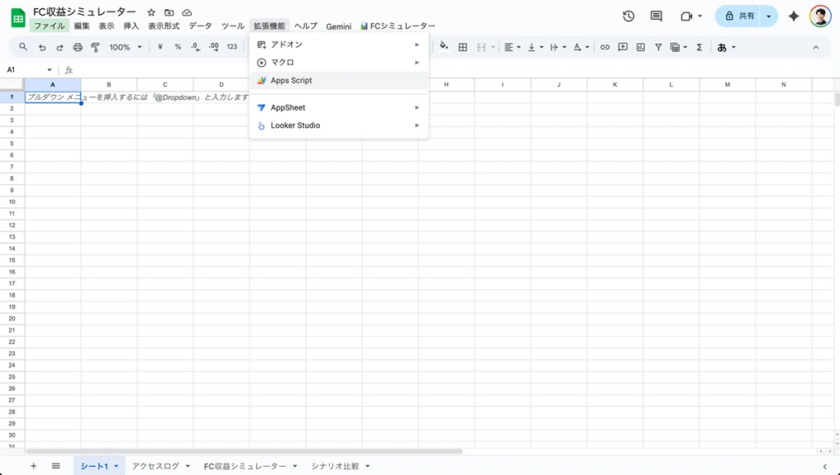The image size is (840, 475).
Task: Star the FC収益シミュレーター document
Action: 151,13
